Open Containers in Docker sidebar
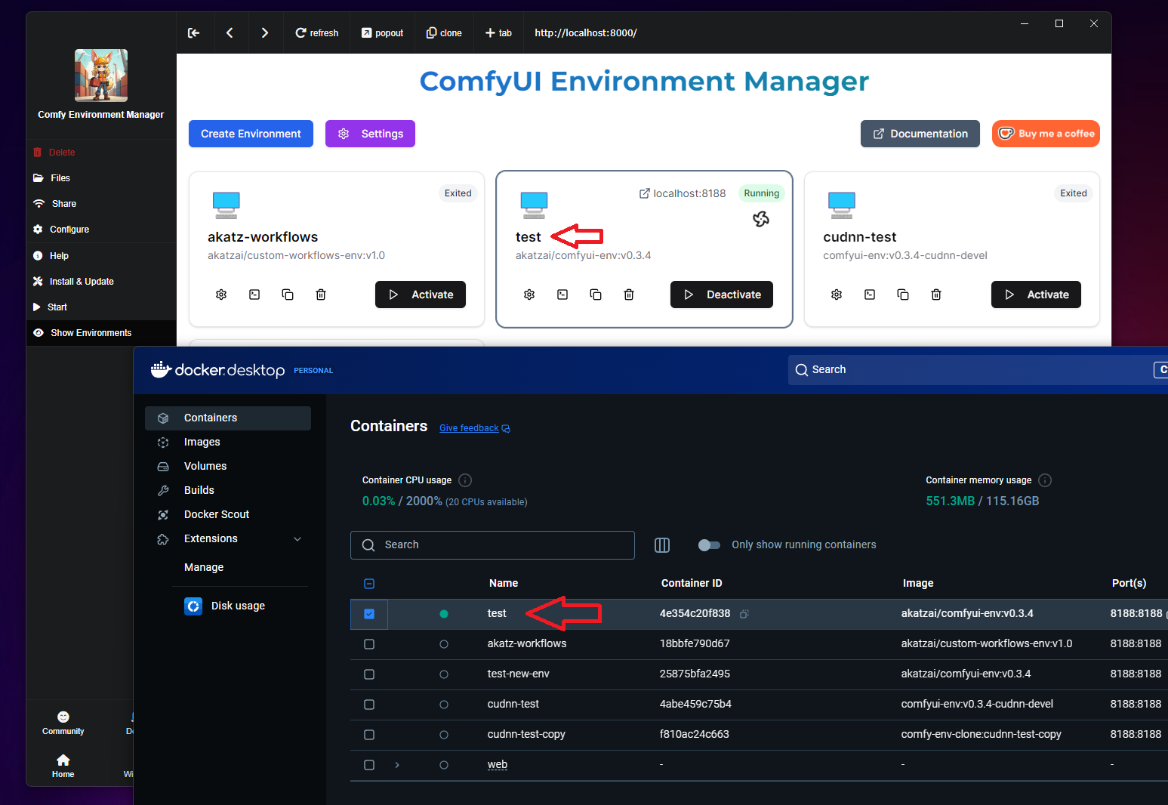This screenshot has width=1168, height=805. point(228,418)
